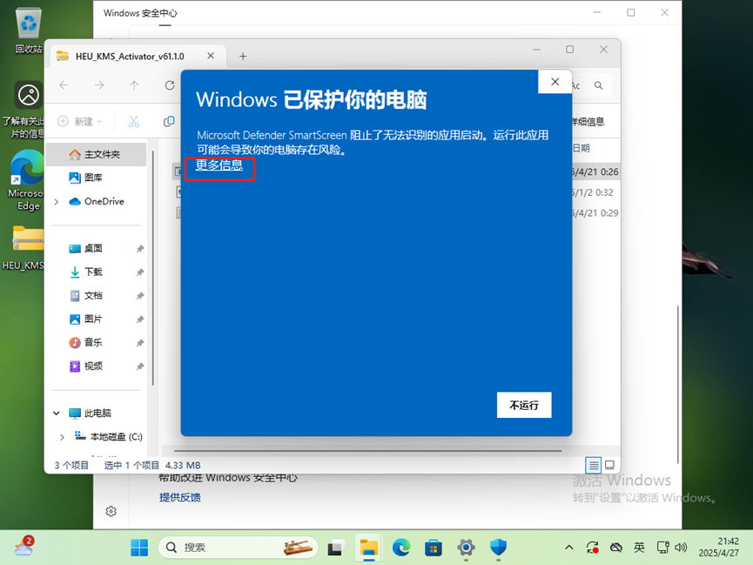Image resolution: width=753 pixels, height=565 pixels.
Task: Select 下载 folder in sidebar
Action: (92, 272)
